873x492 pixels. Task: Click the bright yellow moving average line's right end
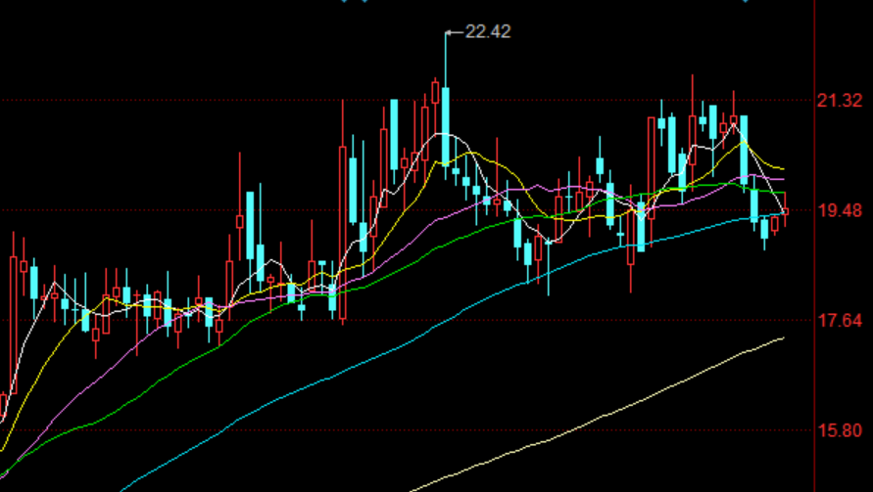[x=781, y=170]
